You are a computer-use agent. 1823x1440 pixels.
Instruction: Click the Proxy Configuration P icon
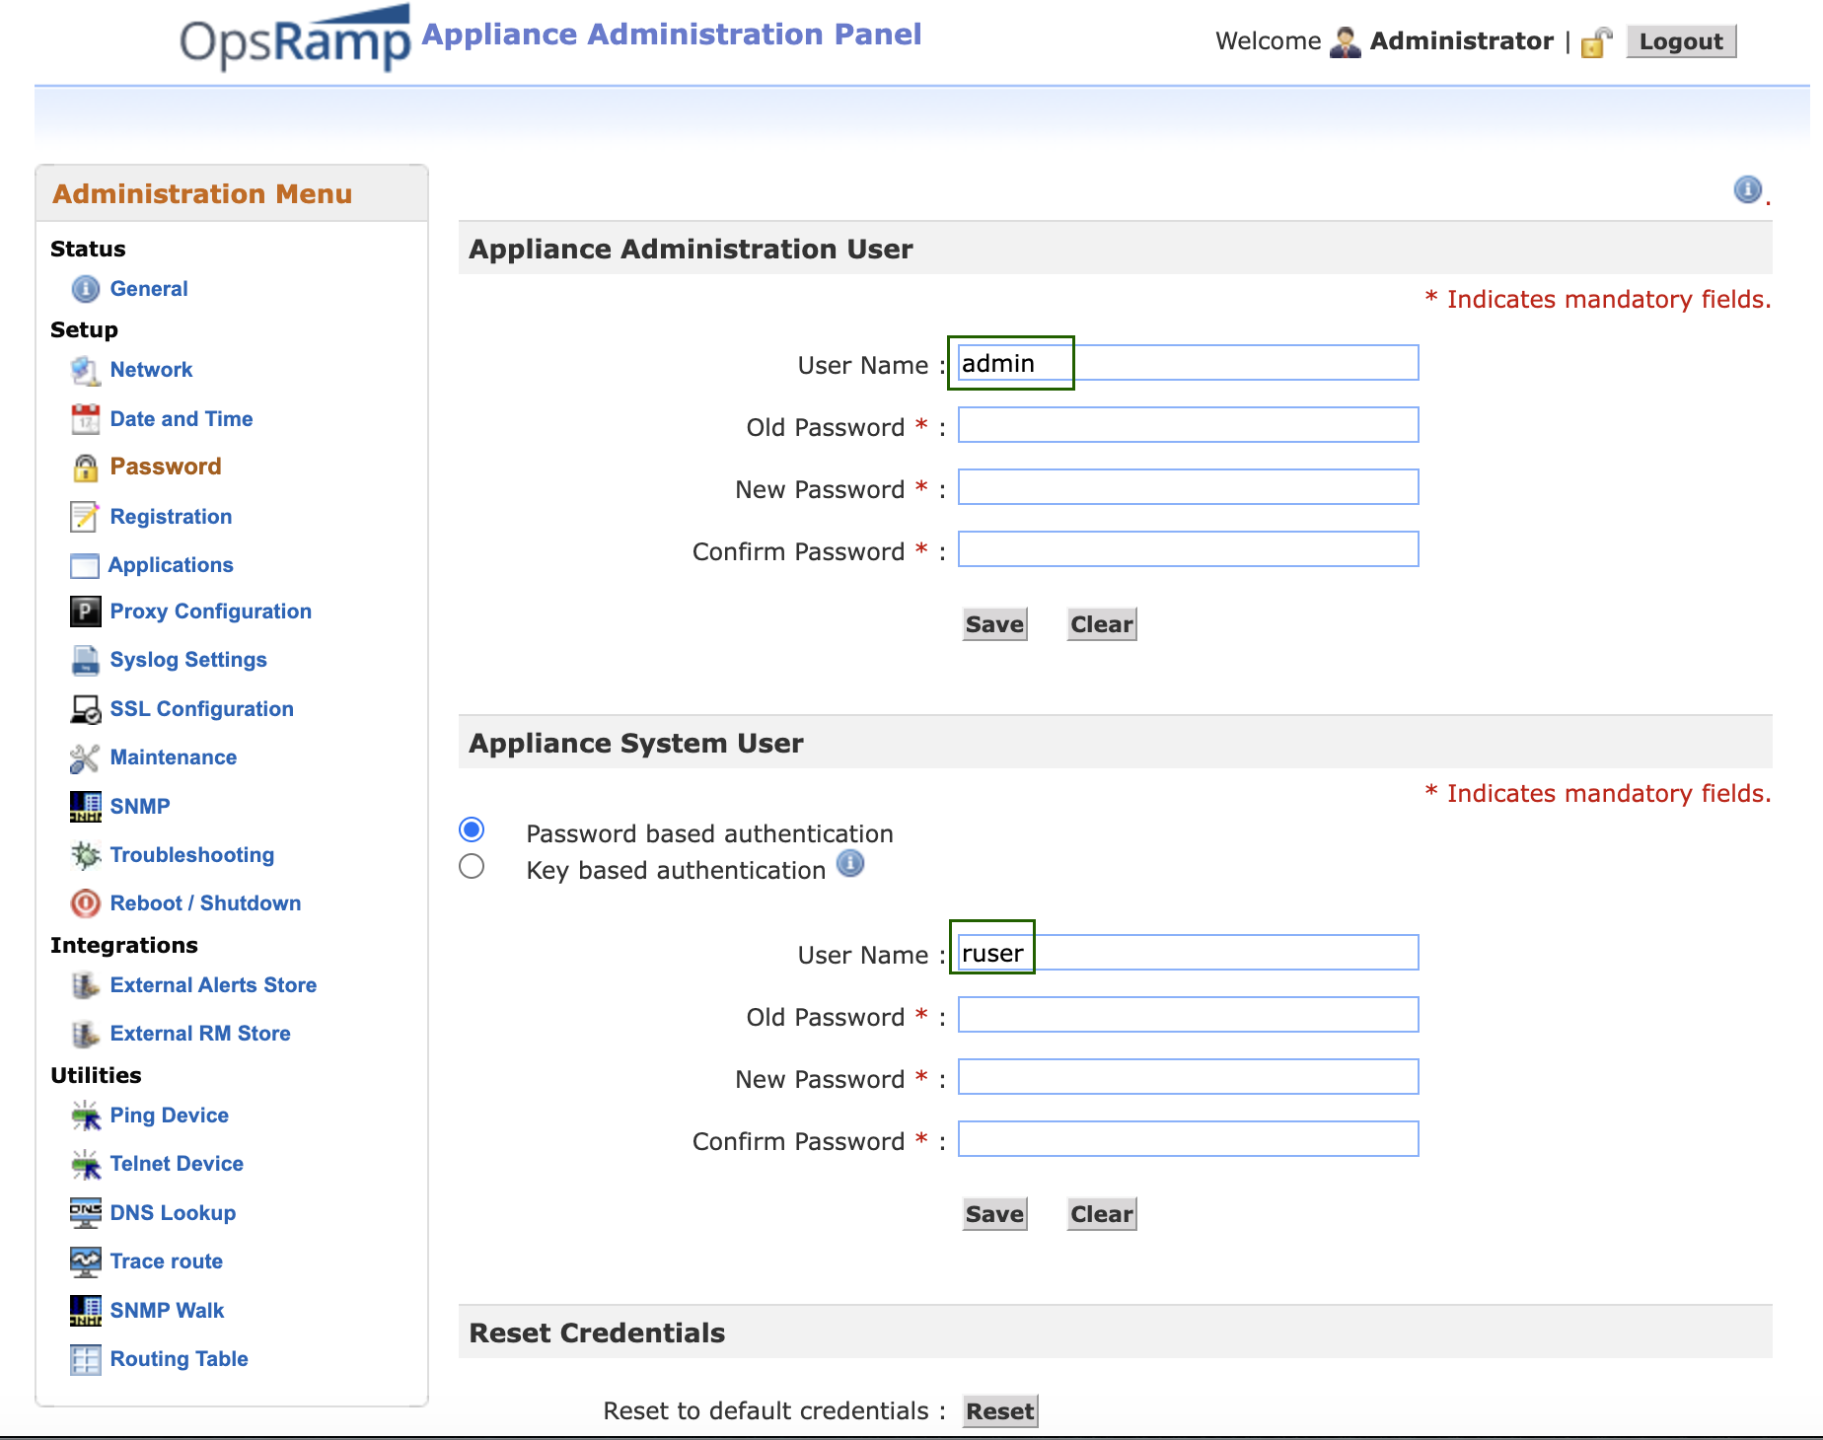[x=86, y=612]
